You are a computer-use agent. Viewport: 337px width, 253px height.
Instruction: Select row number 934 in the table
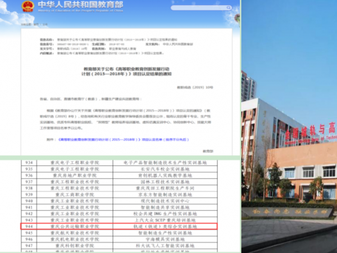(29, 162)
